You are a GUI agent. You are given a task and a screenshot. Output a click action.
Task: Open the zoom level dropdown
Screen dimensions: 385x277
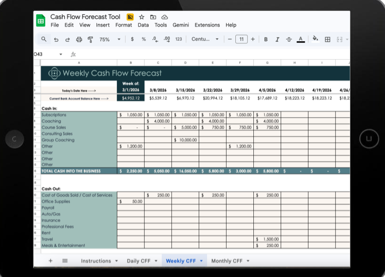pyautogui.click(x=108, y=39)
